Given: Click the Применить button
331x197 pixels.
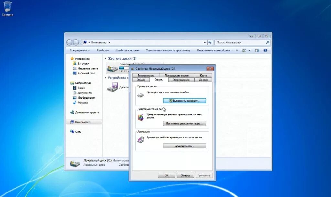Looking at the screenshot, I should pyautogui.click(x=204, y=175).
